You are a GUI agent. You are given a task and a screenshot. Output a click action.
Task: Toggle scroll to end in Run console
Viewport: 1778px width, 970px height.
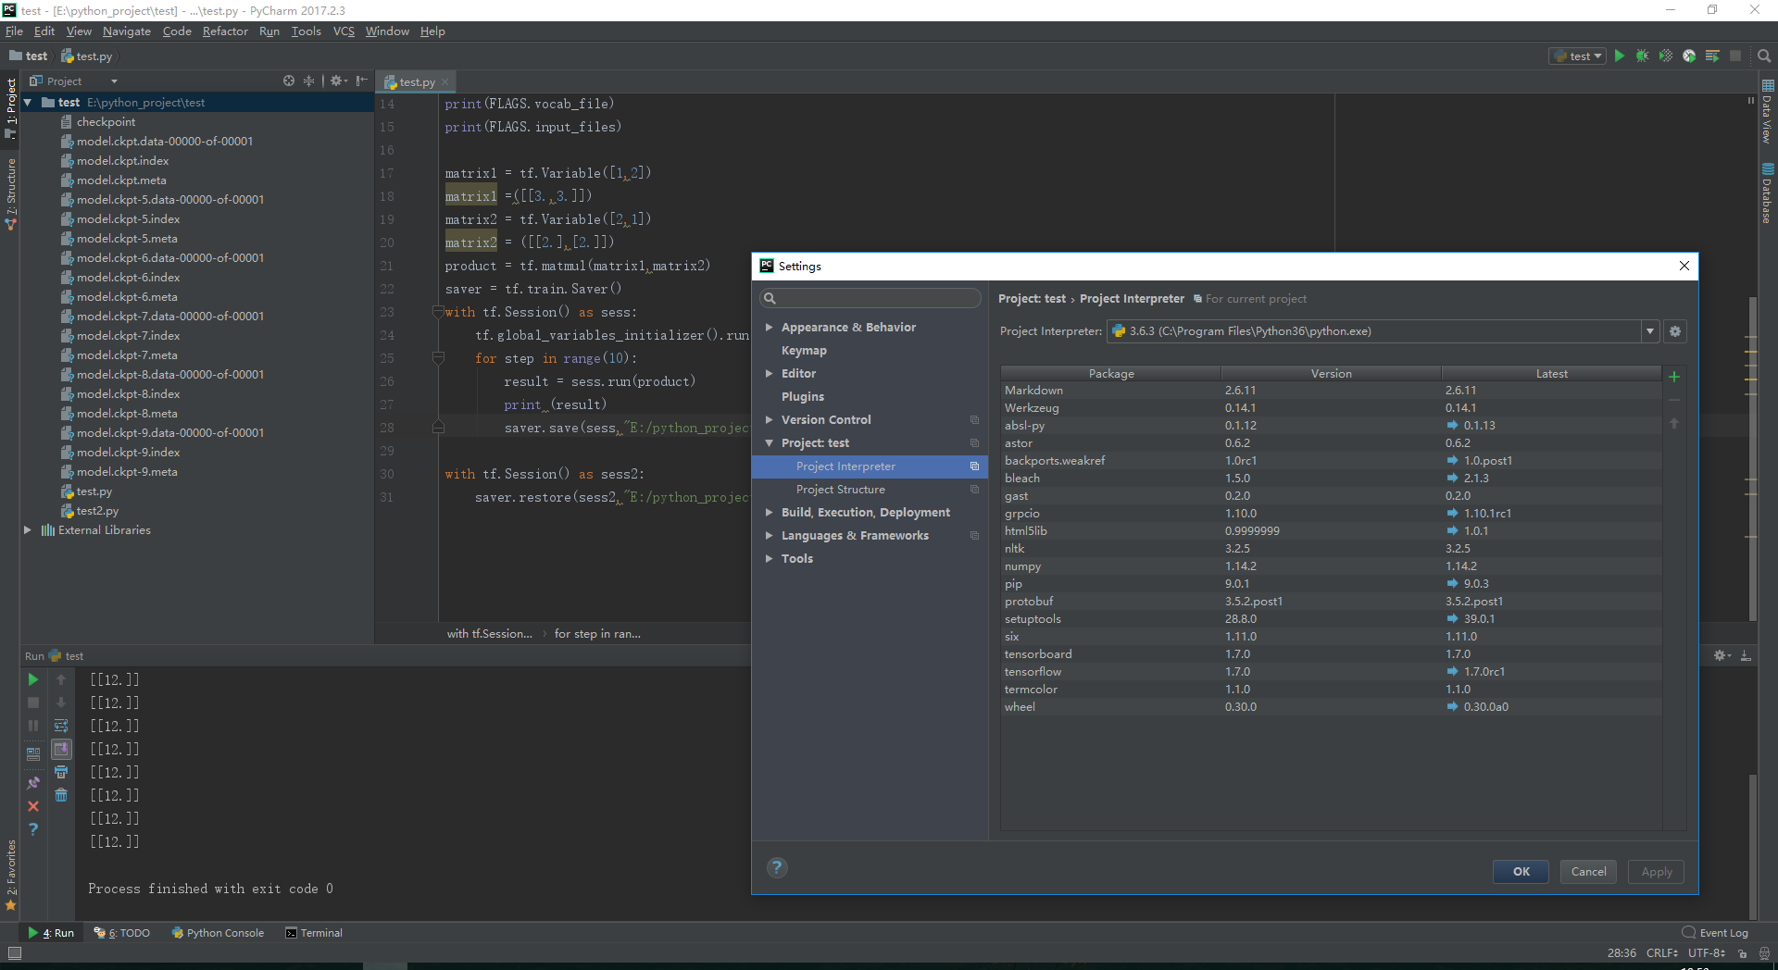click(61, 749)
